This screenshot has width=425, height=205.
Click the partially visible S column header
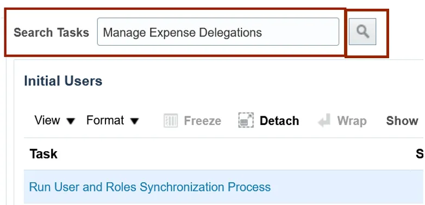tap(420, 154)
